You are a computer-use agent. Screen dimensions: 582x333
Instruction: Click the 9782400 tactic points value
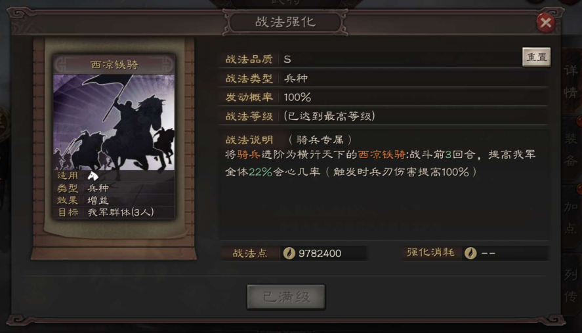point(320,253)
